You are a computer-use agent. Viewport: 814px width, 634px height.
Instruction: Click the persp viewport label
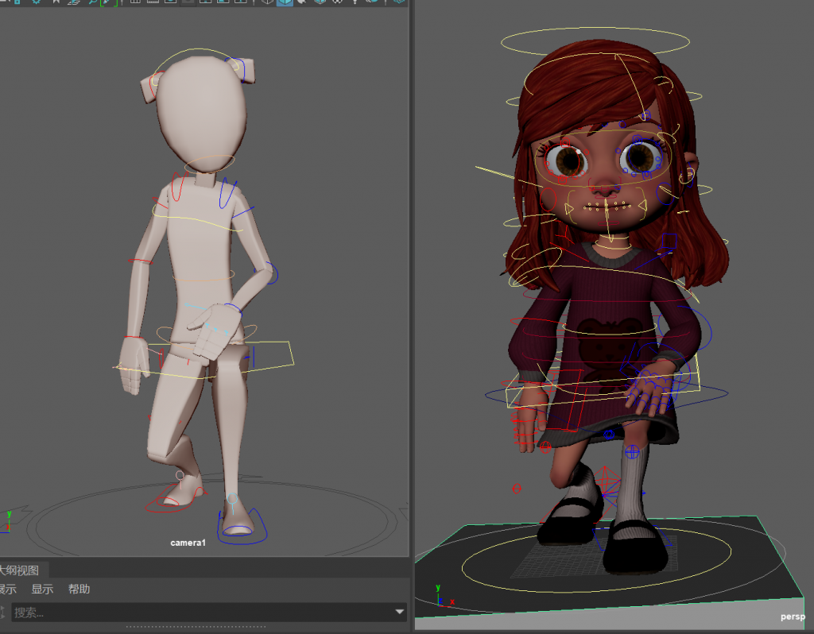pyautogui.click(x=793, y=617)
